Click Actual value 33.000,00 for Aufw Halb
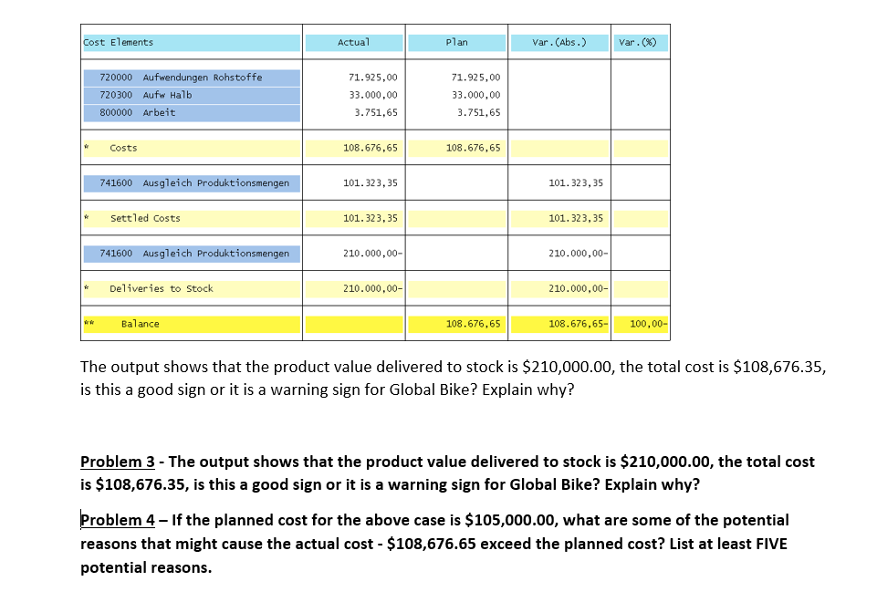This screenshot has height=592, width=877. click(373, 95)
